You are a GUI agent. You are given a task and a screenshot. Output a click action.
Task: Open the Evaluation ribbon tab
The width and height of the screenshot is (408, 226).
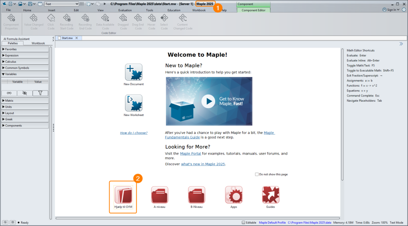(x=125, y=10)
